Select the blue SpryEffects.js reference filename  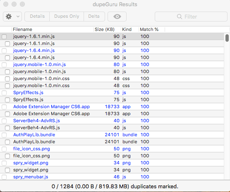click(28, 93)
